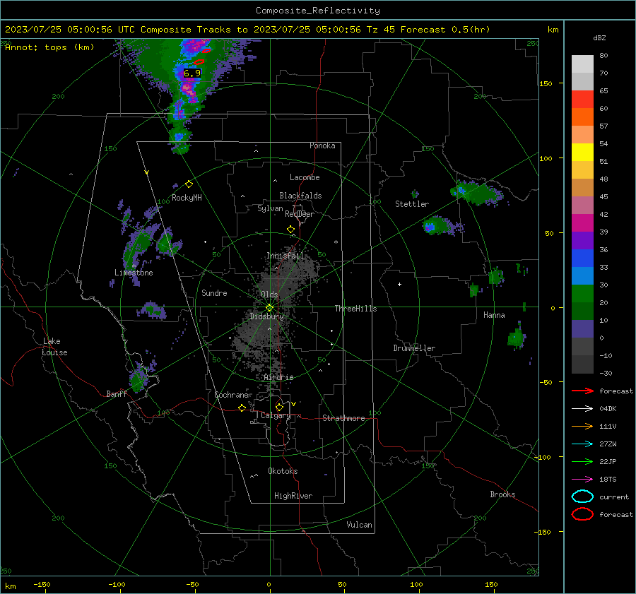The width and height of the screenshot is (636, 594).
Task: Click the Banff label on the map
Action: pyautogui.click(x=117, y=394)
